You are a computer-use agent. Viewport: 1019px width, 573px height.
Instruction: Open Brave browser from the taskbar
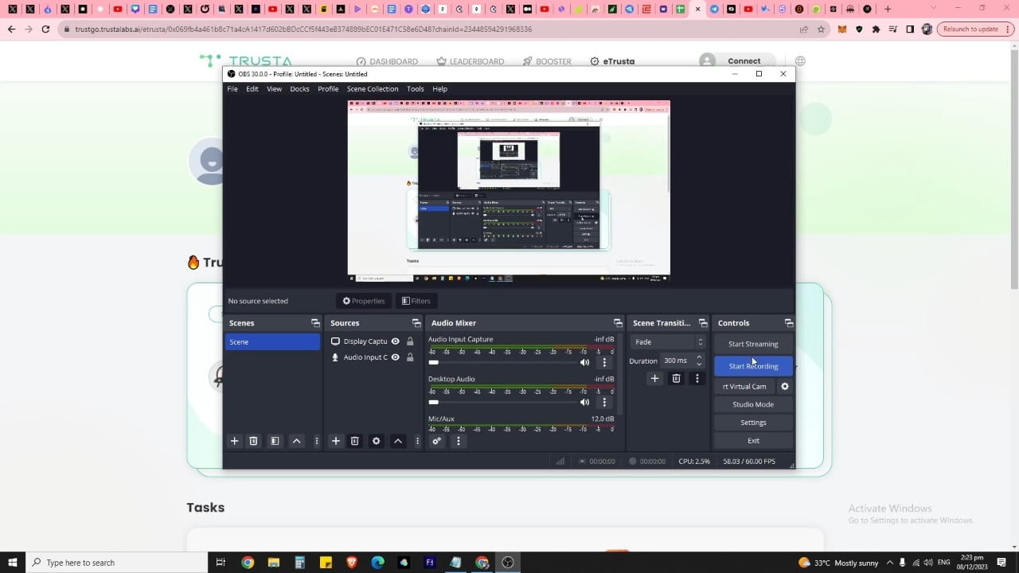click(352, 562)
